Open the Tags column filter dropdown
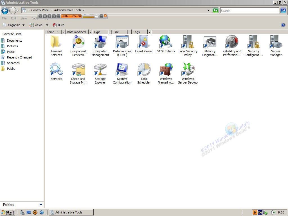The image size is (288, 216). point(149,32)
